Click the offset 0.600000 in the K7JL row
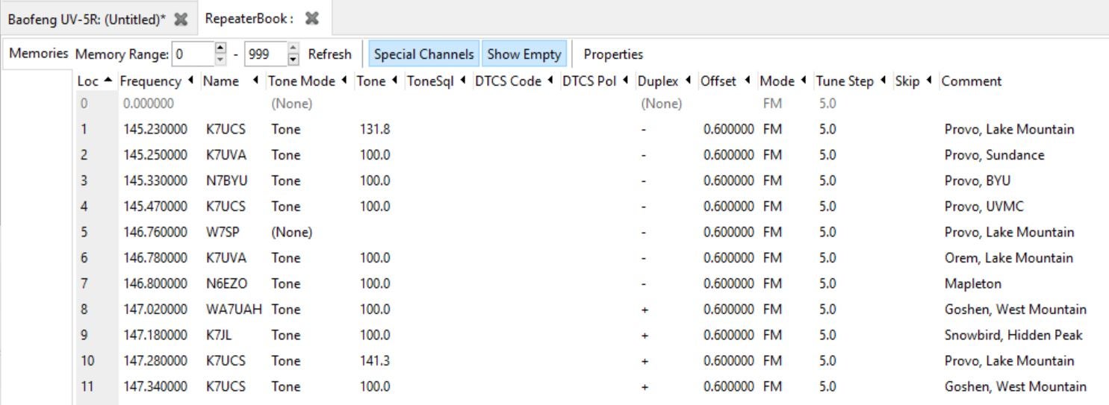This screenshot has width=1109, height=405. click(729, 335)
